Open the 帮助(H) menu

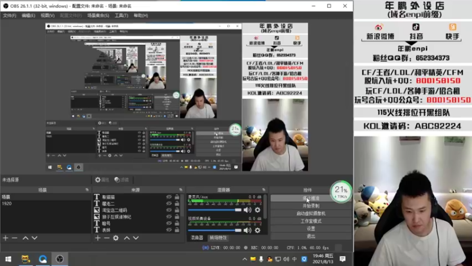(140, 15)
